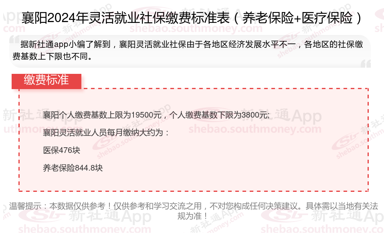Click the 医保476块 line
The width and height of the screenshot is (384, 236).
click(61, 150)
